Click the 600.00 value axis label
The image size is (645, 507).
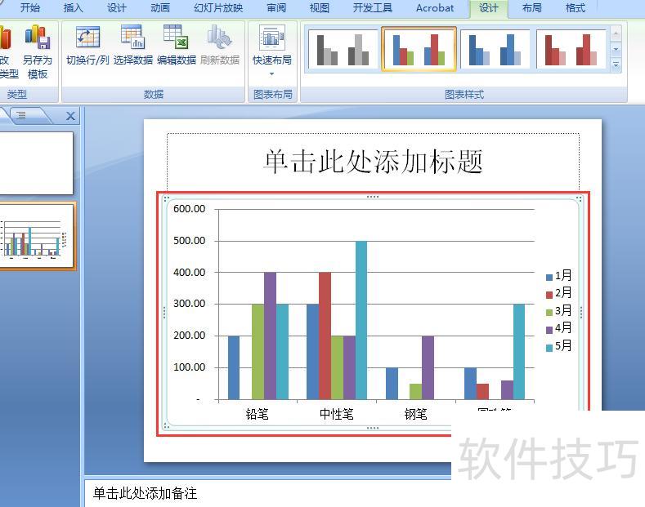point(189,209)
